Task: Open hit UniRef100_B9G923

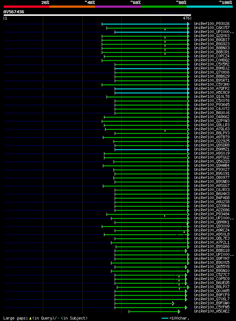Action: tap(212, 44)
